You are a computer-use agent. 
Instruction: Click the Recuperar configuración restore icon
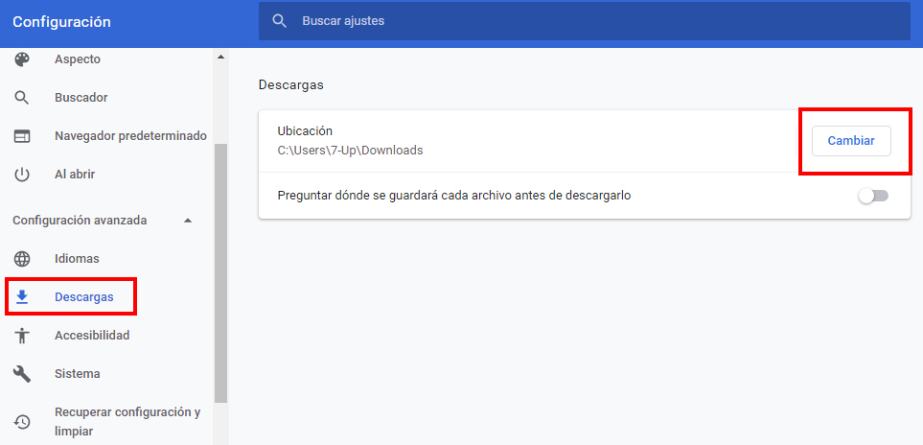pyautogui.click(x=22, y=421)
